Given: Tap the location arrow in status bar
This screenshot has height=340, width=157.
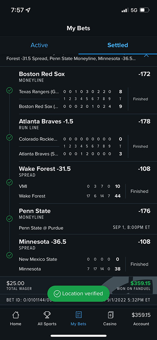Looking at the screenshot, I should (x=28, y=10).
